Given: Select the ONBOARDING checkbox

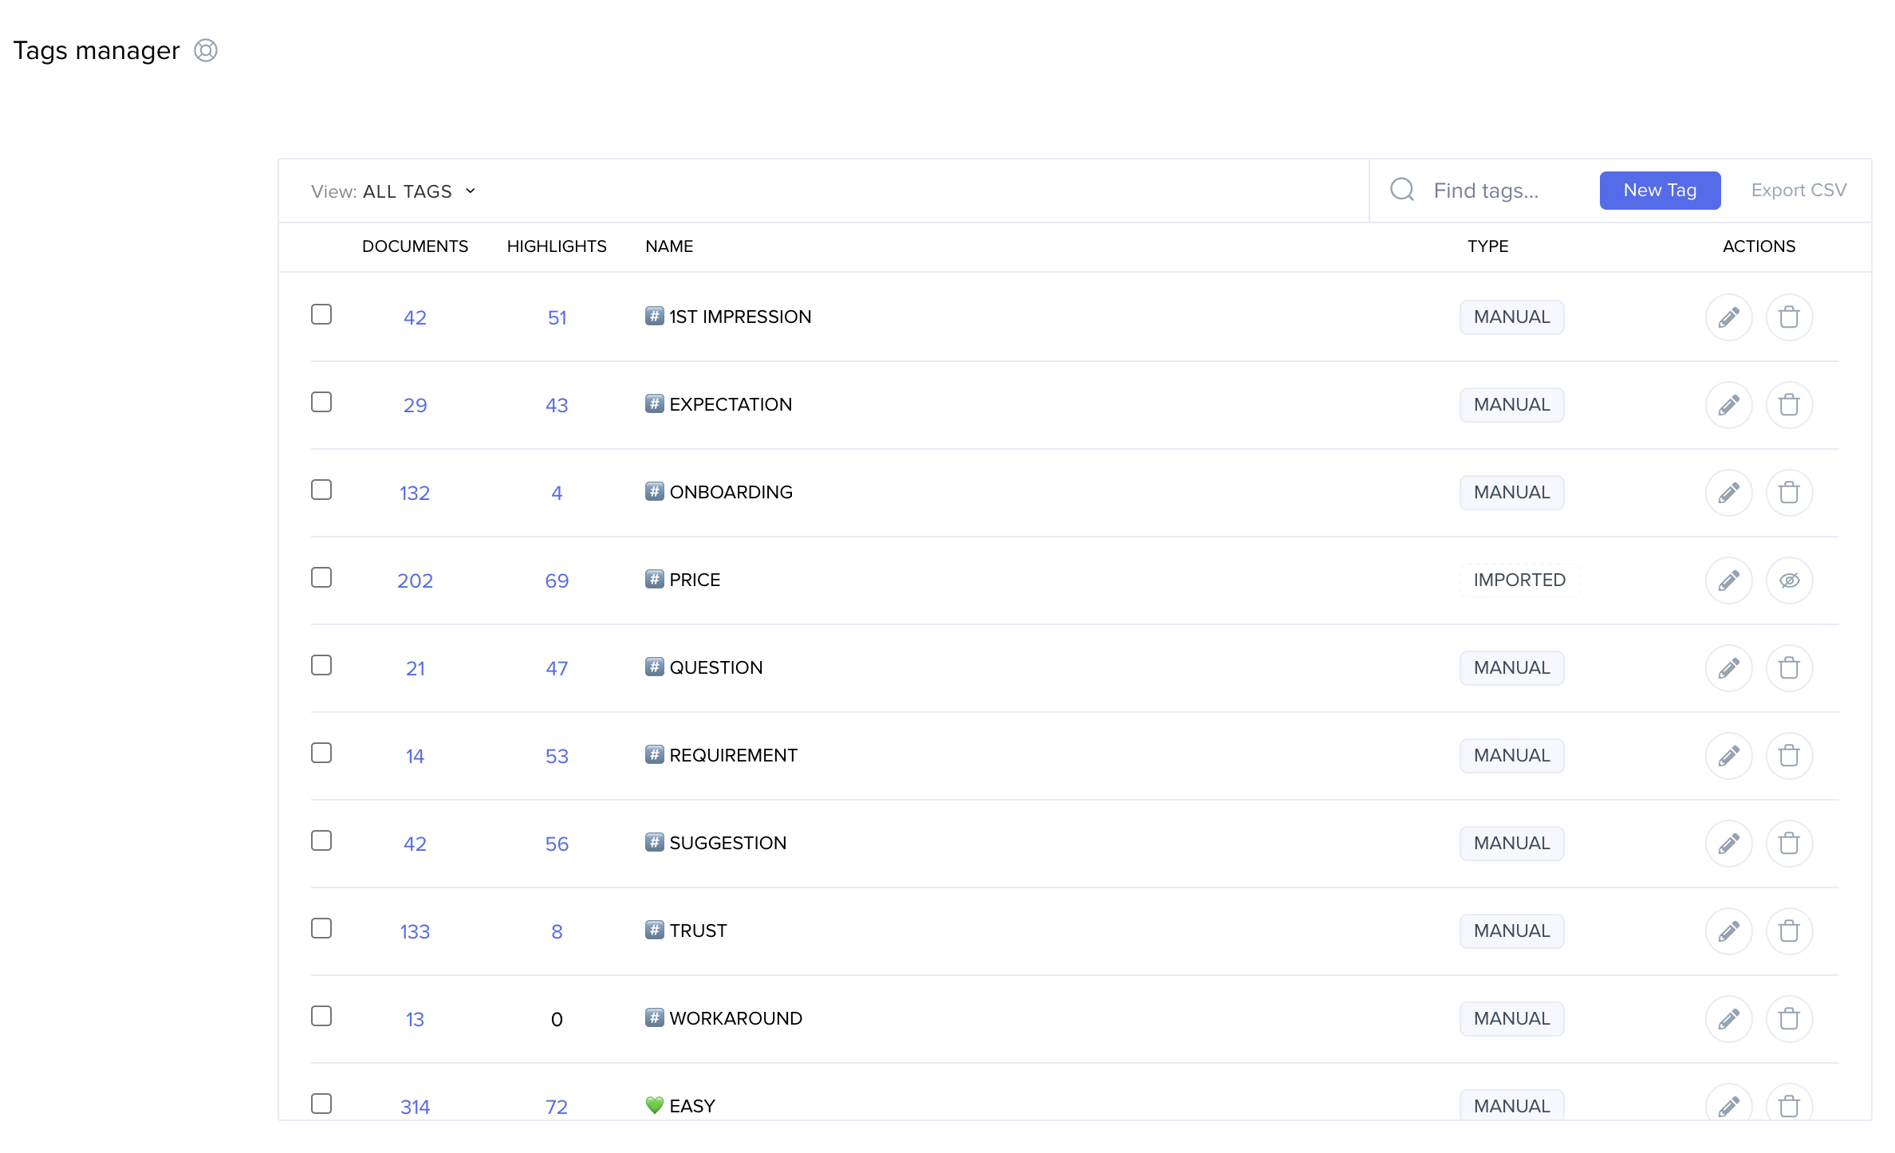Looking at the screenshot, I should click(x=321, y=490).
